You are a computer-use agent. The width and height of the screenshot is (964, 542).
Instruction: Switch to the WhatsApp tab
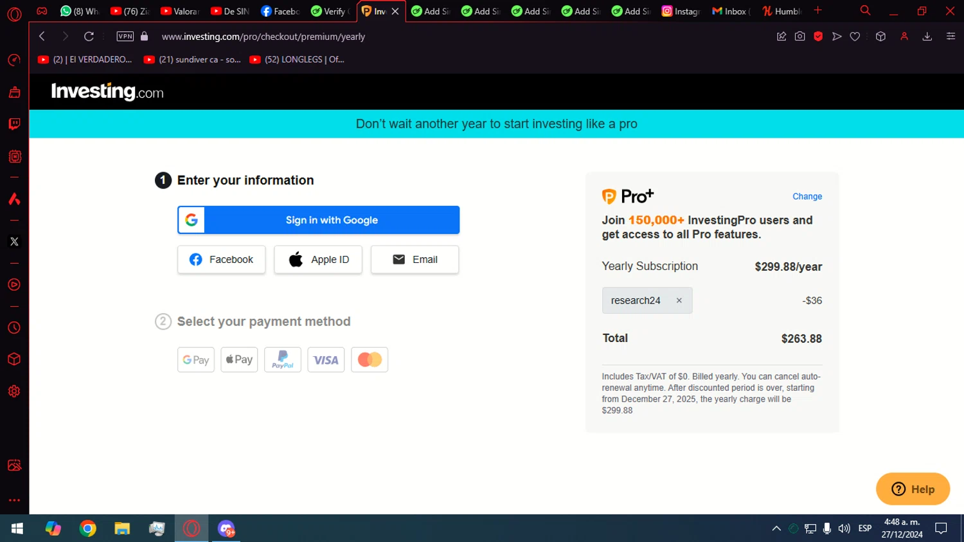tap(80, 11)
